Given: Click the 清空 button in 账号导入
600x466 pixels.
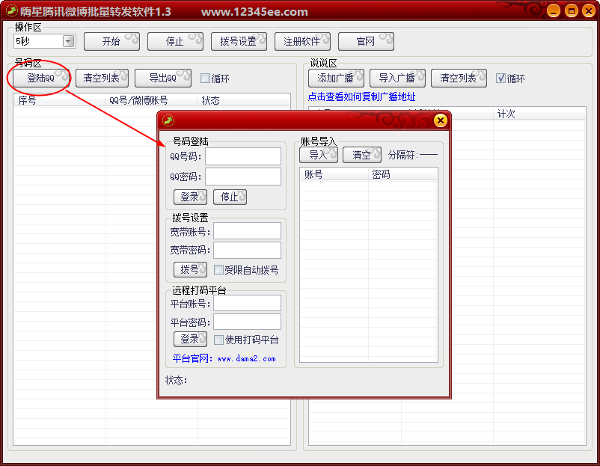Looking at the screenshot, I should pos(361,155).
